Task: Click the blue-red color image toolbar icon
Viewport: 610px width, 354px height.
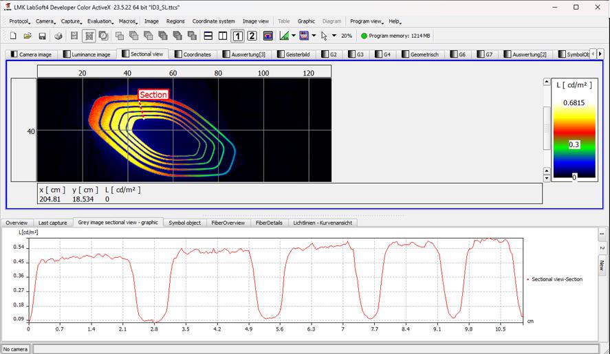Action: 268,36
